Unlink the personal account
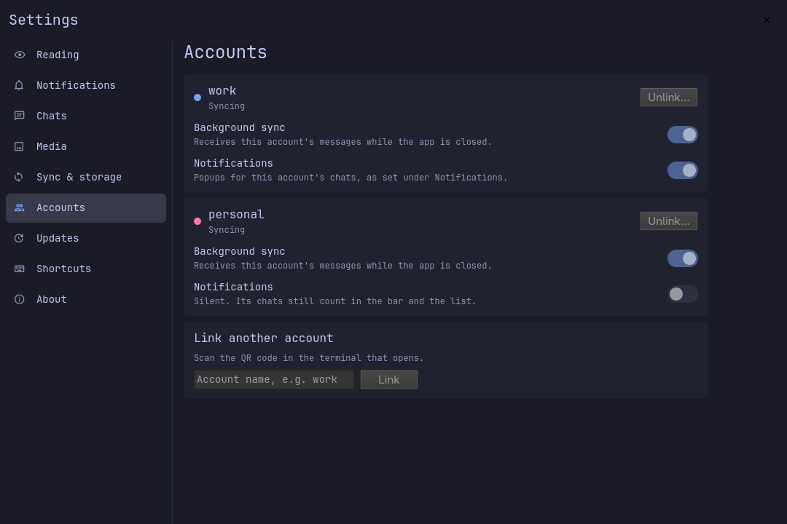This screenshot has height=524, width=787. click(x=668, y=221)
